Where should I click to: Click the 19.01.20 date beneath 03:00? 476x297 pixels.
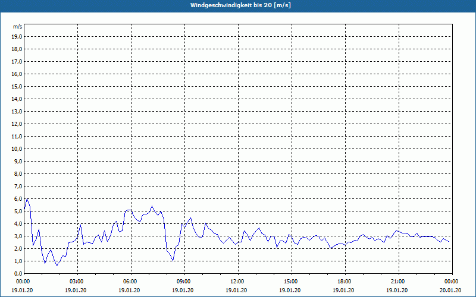[x=76, y=290]
